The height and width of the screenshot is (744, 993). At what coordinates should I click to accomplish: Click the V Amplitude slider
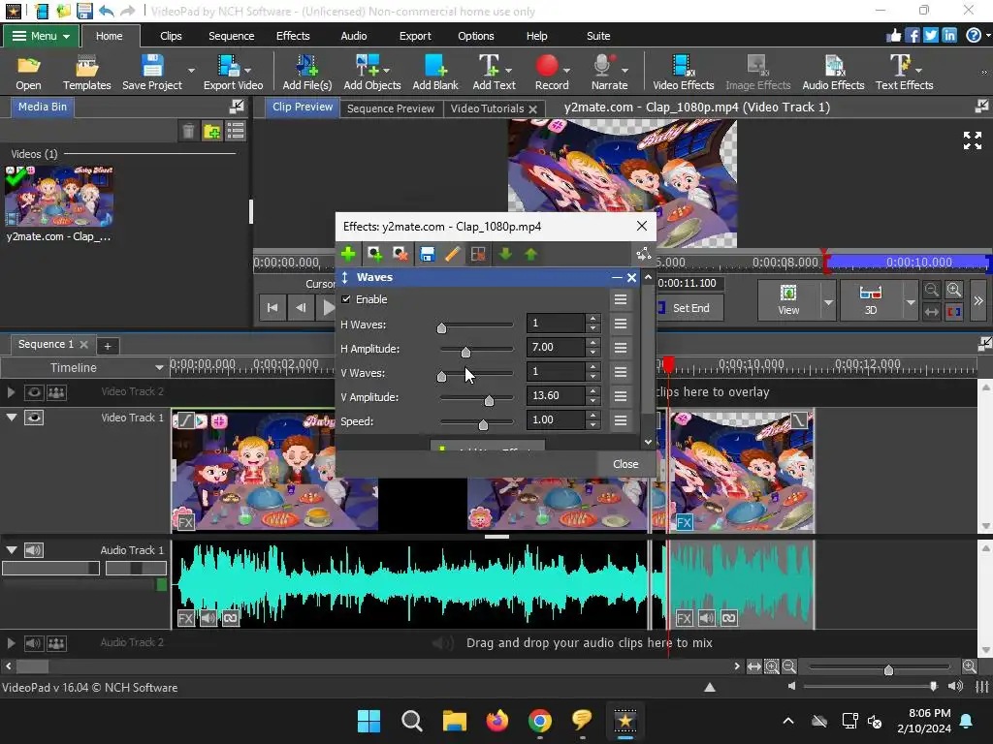[x=476, y=398]
